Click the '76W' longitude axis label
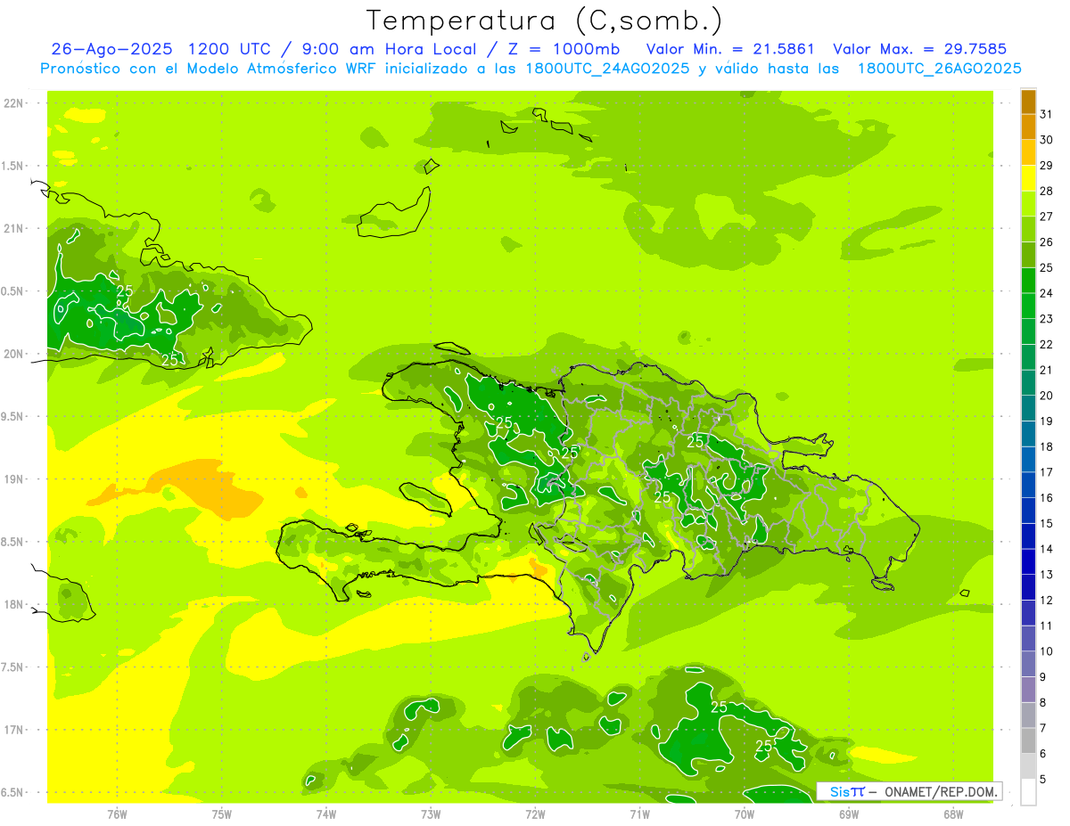1070x826 pixels. pyautogui.click(x=117, y=814)
